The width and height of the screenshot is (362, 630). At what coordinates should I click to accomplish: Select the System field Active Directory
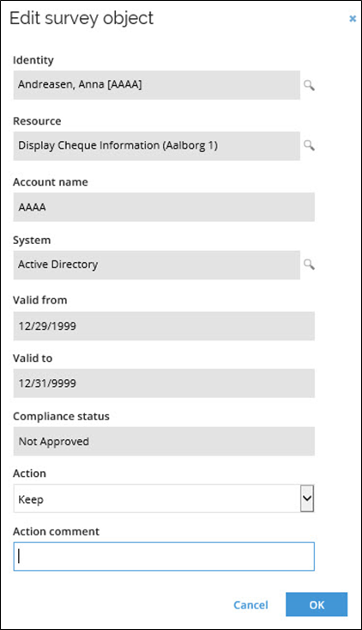click(x=157, y=265)
